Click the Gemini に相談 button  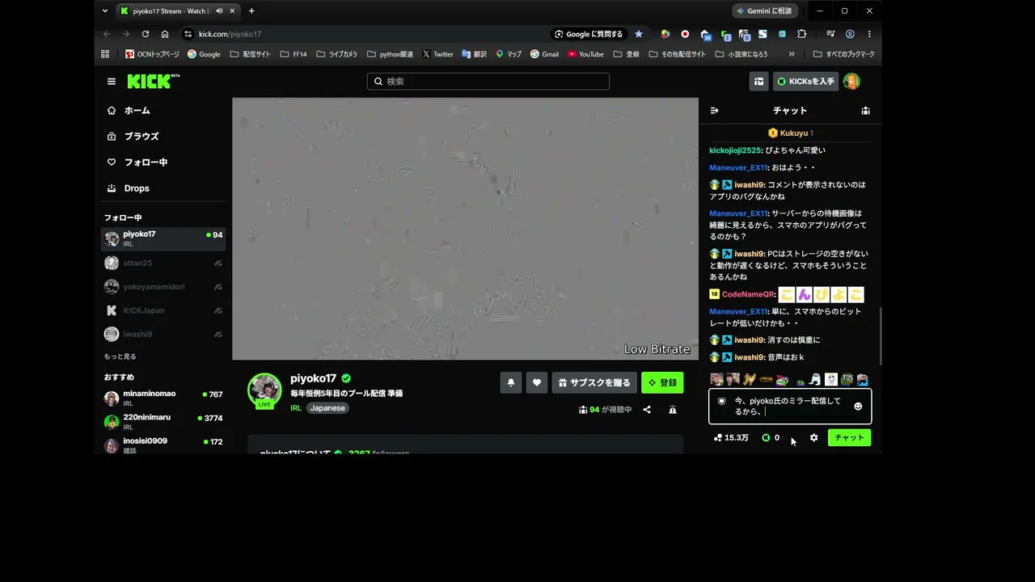(x=766, y=11)
